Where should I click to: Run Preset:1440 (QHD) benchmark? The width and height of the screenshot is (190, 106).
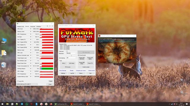90,58
